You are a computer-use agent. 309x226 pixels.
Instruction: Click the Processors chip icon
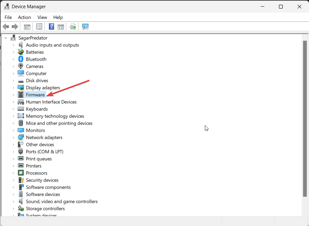[21, 173]
